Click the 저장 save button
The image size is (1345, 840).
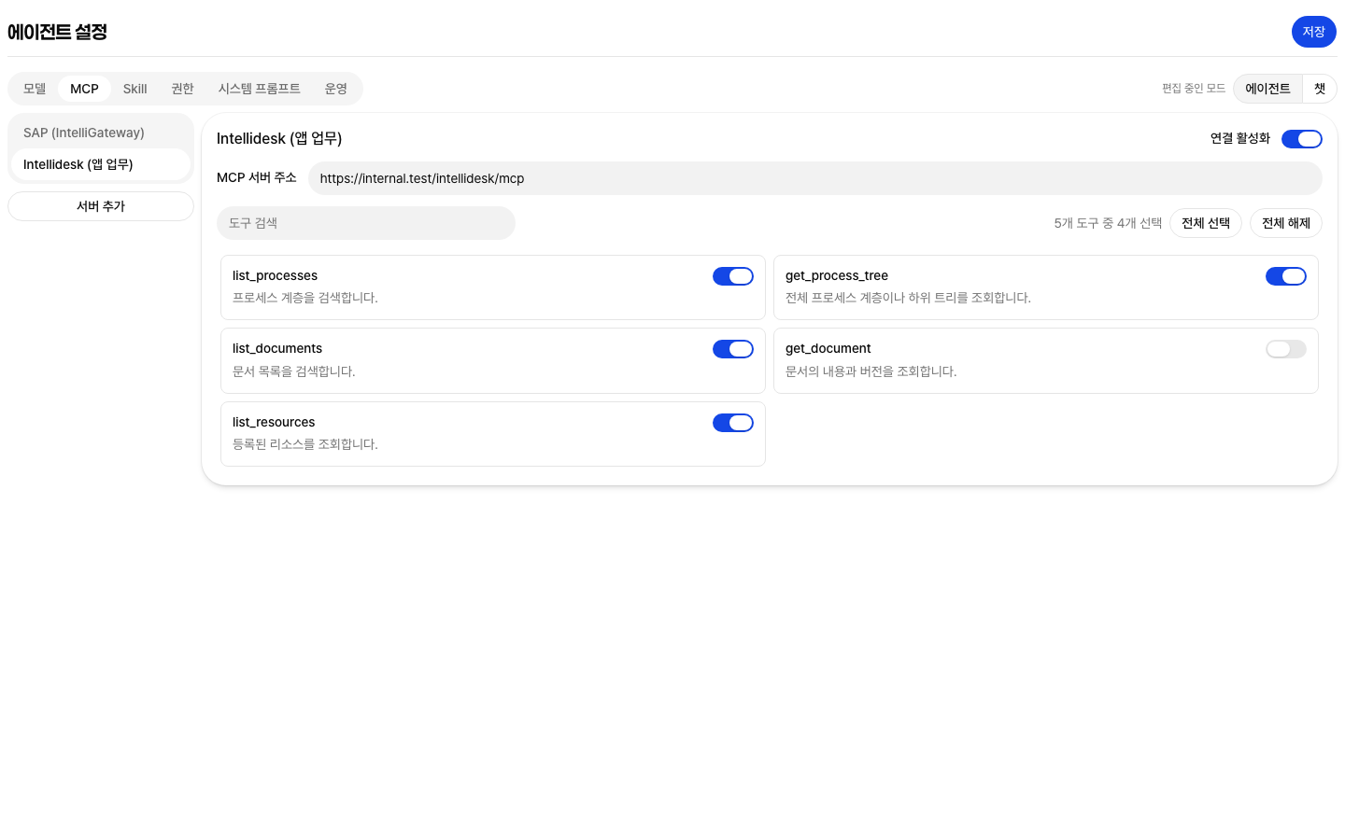1314,32
